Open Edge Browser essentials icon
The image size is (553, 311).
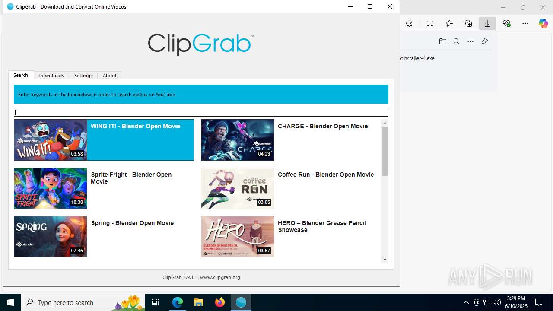pyautogui.click(x=506, y=23)
